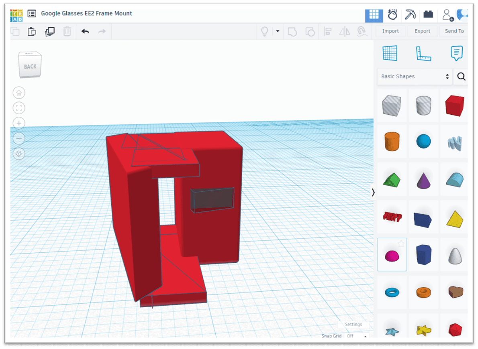Pick the brown Heart shape

point(456,292)
